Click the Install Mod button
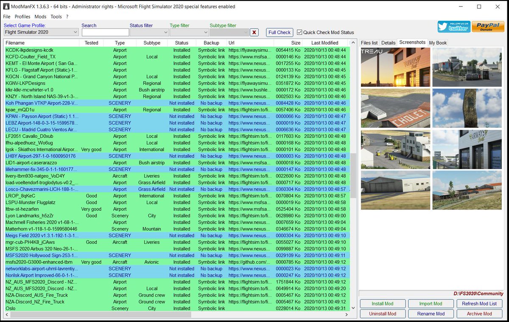509x322 pixels. pyautogui.click(x=383, y=304)
